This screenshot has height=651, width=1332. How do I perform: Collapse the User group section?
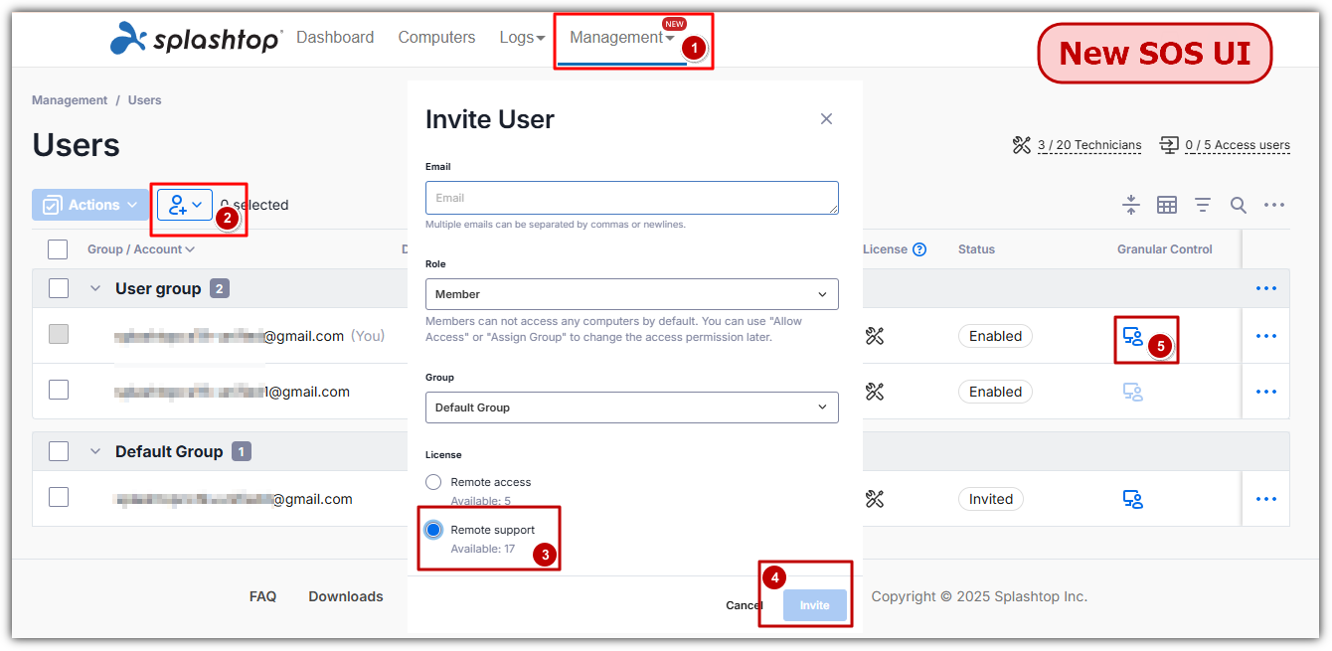(x=95, y=288)
